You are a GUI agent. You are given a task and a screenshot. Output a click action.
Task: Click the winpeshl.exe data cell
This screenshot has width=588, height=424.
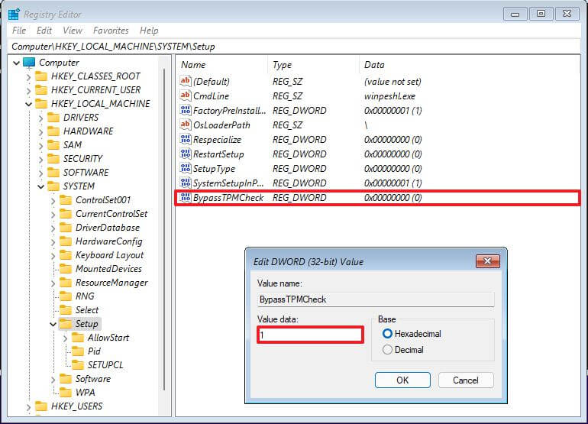pos(389,96)
